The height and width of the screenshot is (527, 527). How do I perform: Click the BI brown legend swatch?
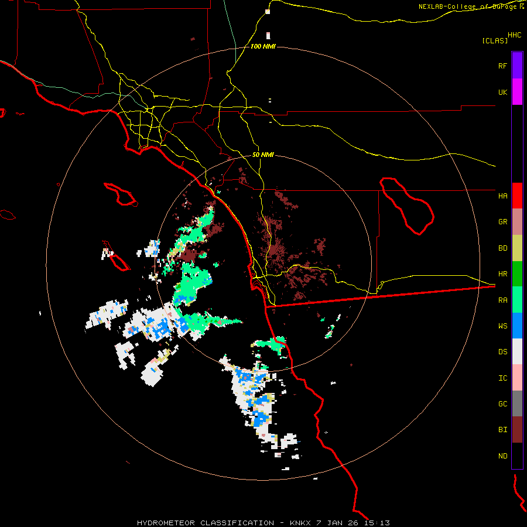coord(517,430)
